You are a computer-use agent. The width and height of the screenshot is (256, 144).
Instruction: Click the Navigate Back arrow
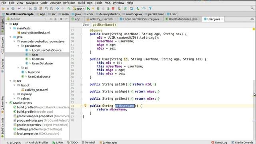coord(58,8)
